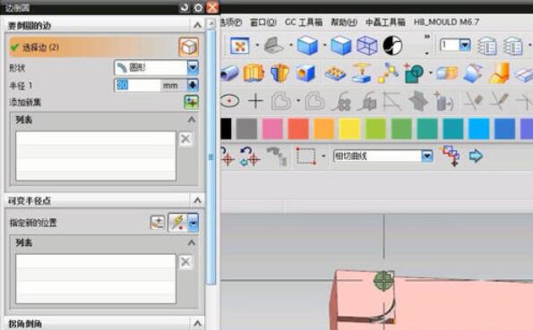Switch to shaded with edges cube rendering
The height and width of the screenshot is (330, 533).
pyautogui.click(x=307, y=46)
